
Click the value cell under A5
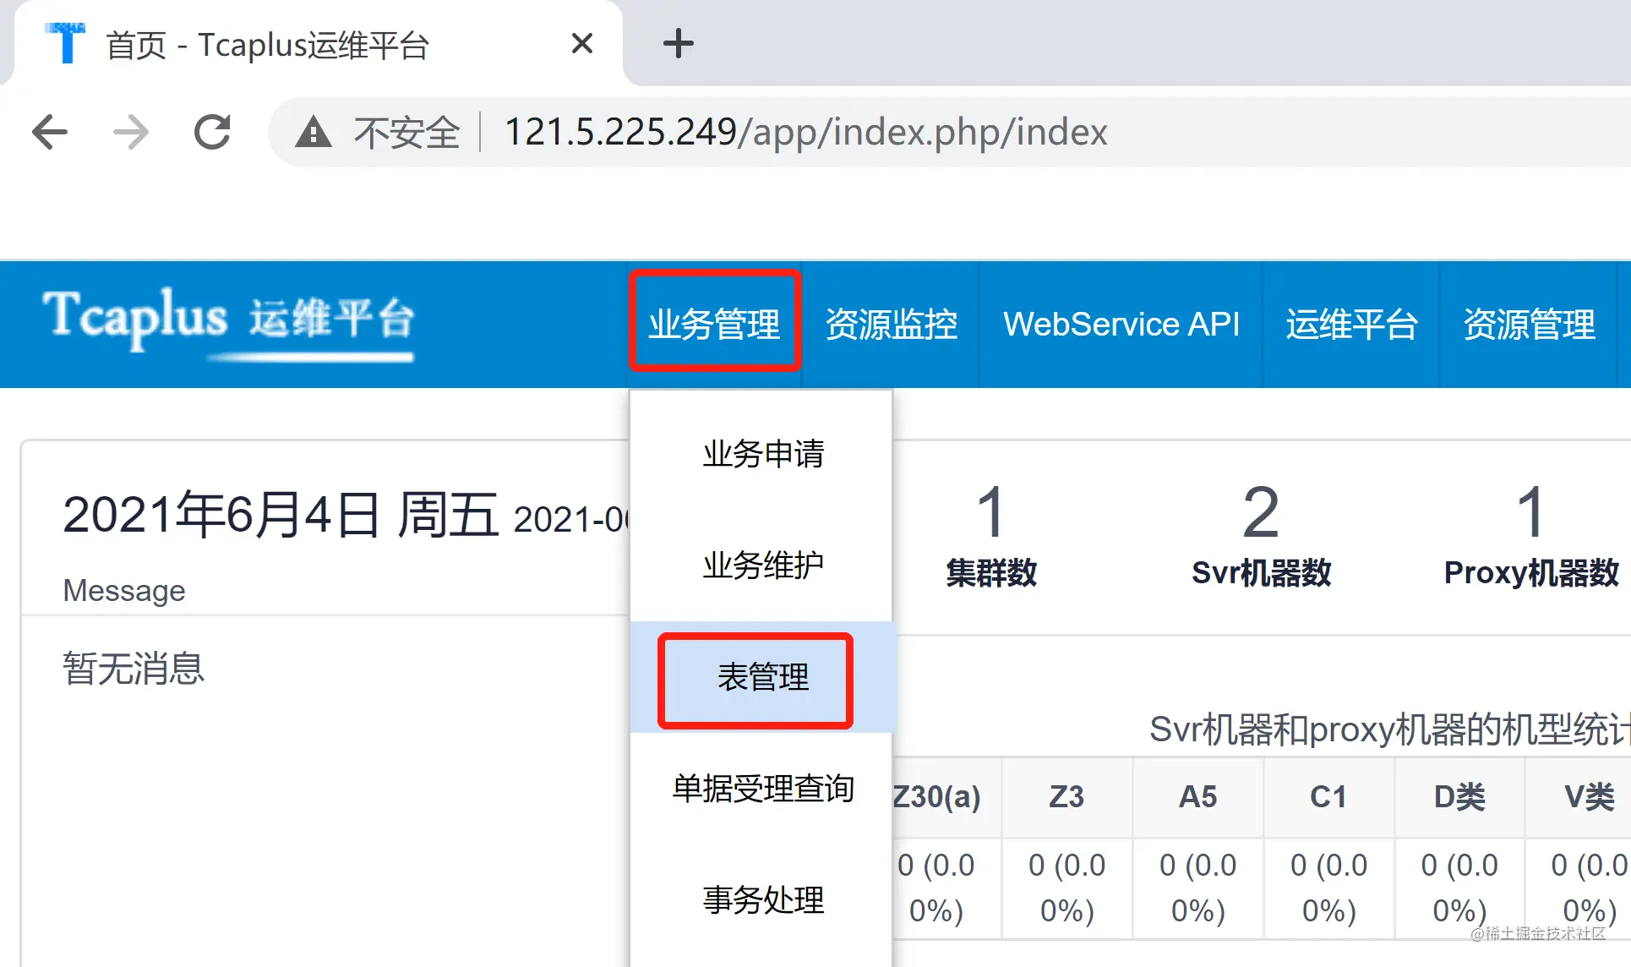[x=1197, y=888]
